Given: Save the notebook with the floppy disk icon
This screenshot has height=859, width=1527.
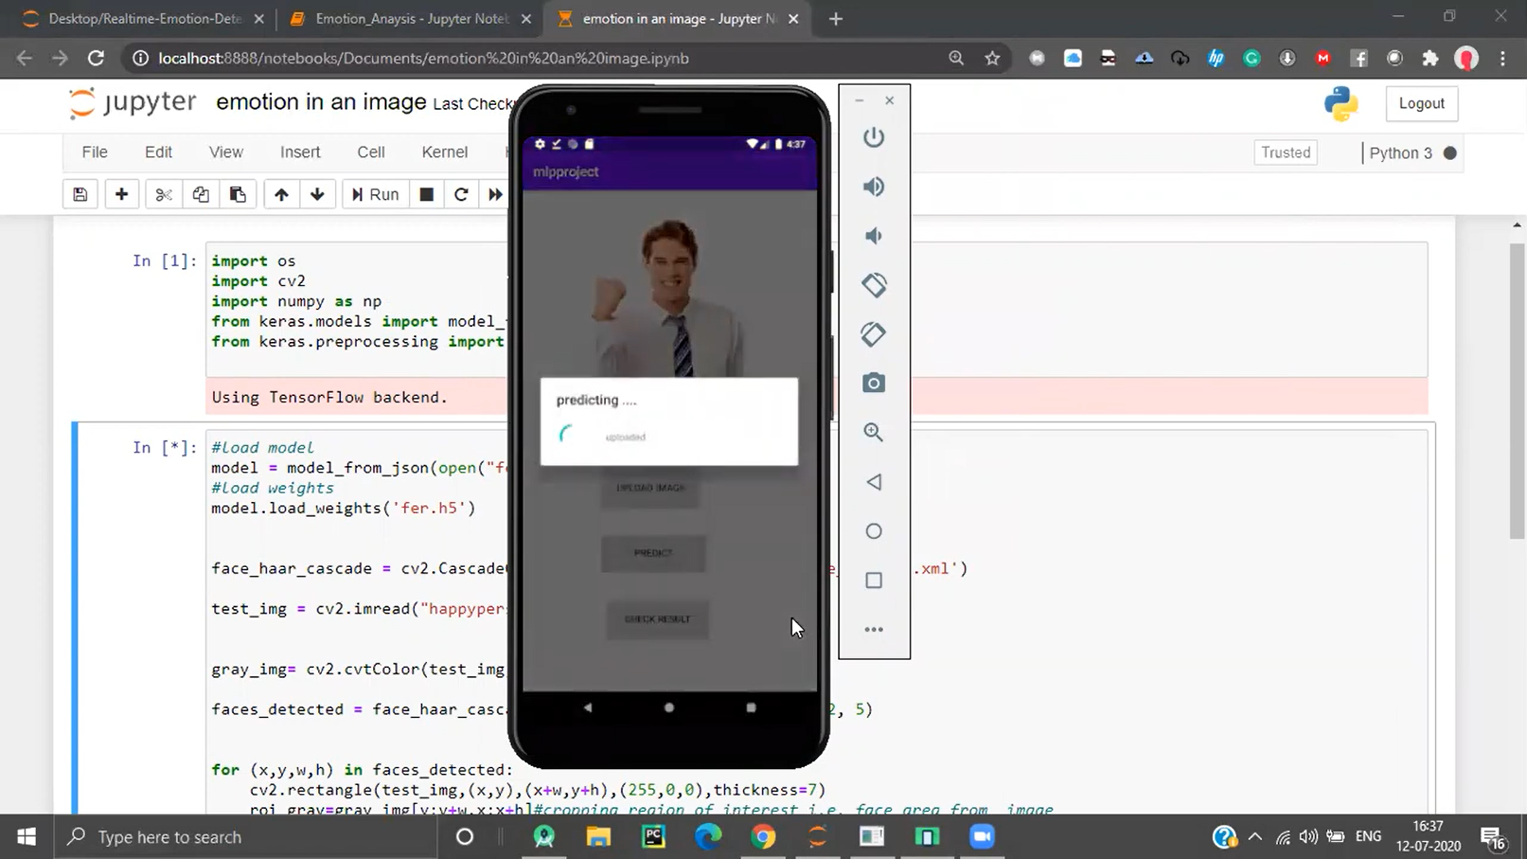Looking at the screenshot, I should pyautogui.click(x=80, y=194).
